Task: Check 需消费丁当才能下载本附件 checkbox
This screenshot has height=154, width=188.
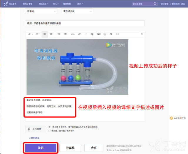Action: [49, 131]
